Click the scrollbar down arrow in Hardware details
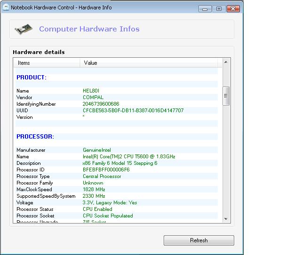This screenshot has height=255, width=301. pyautogui.click(x=226, y=219)
